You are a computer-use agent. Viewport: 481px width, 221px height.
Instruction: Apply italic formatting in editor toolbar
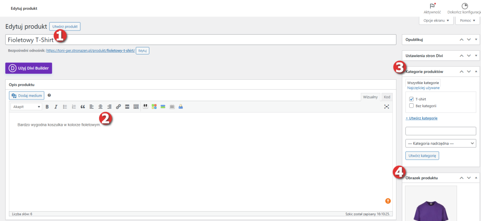pyautogui.click(x=55, y=107)
